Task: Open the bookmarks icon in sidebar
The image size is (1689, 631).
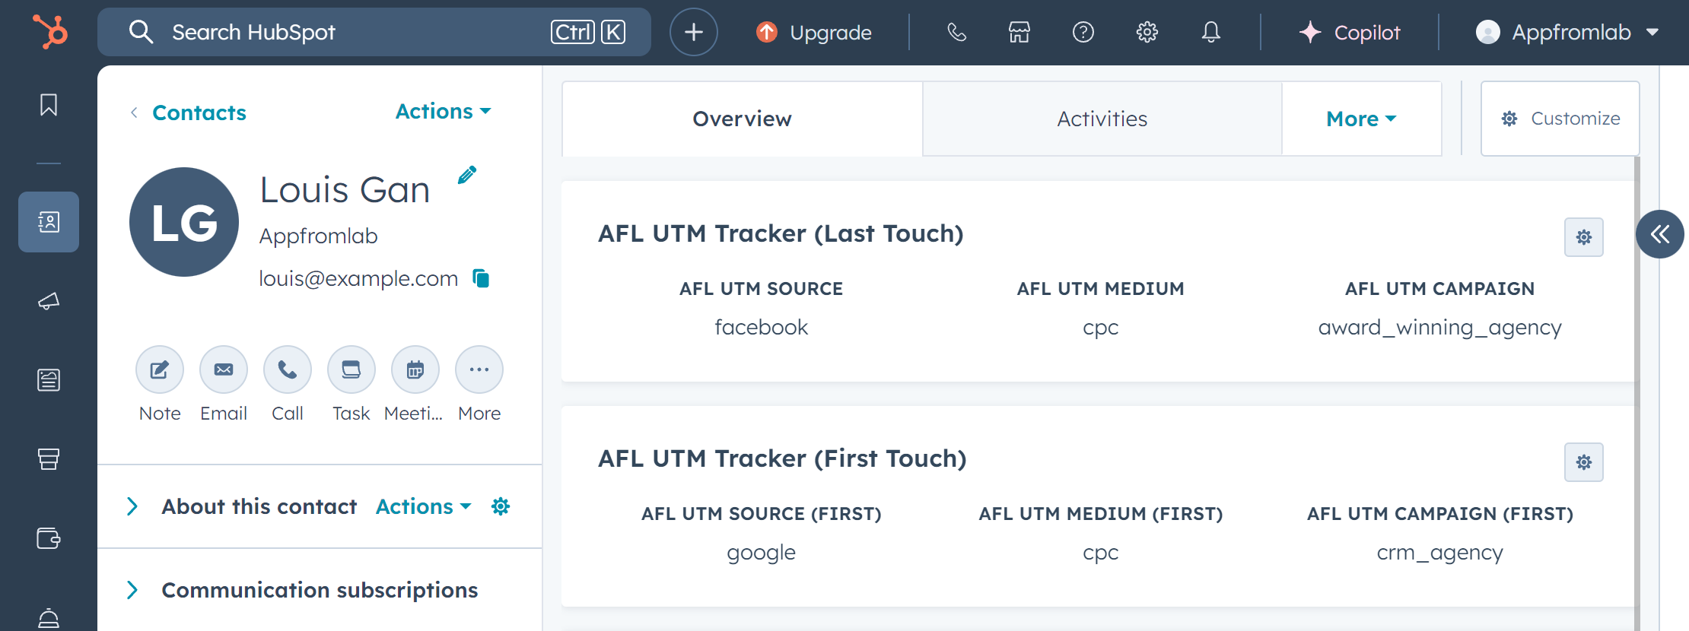Action: point(49,105)
